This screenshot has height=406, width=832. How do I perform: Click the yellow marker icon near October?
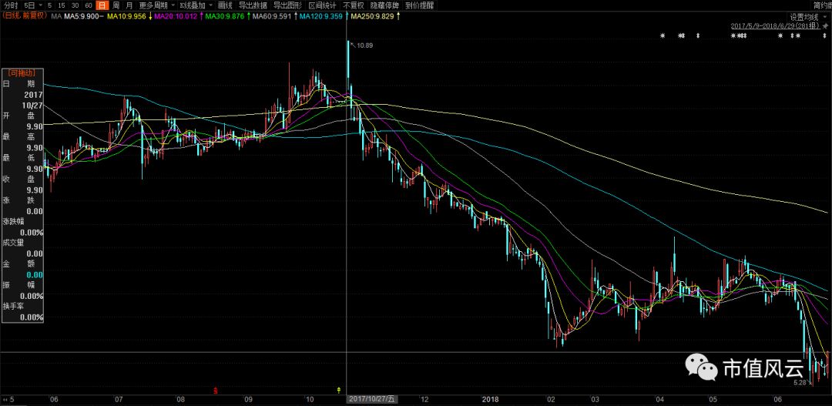click(x=340, y=391)
